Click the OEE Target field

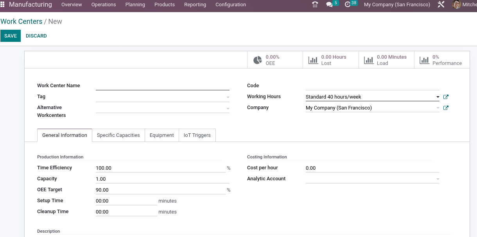(x=161, y=190)
